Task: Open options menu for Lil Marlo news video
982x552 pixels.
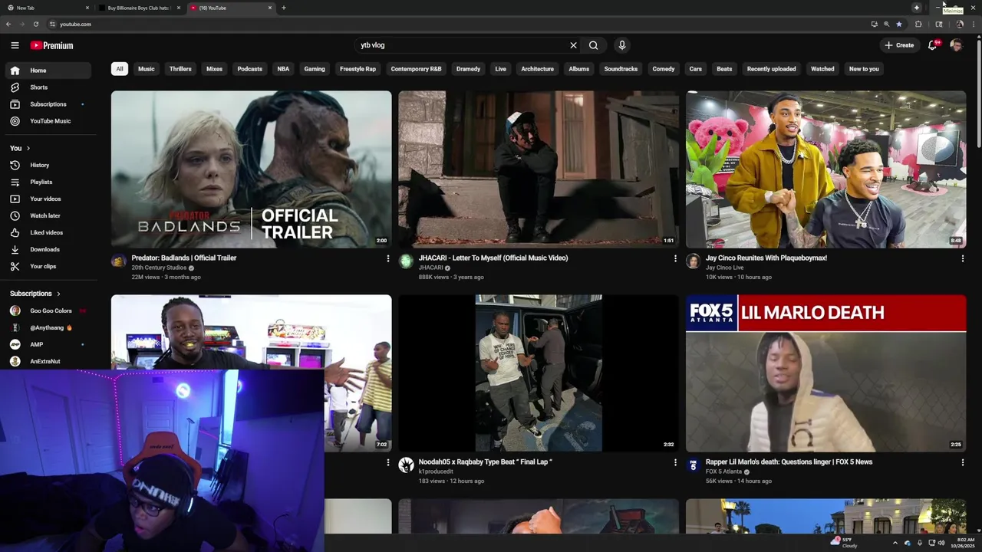Action: [962, 462]
